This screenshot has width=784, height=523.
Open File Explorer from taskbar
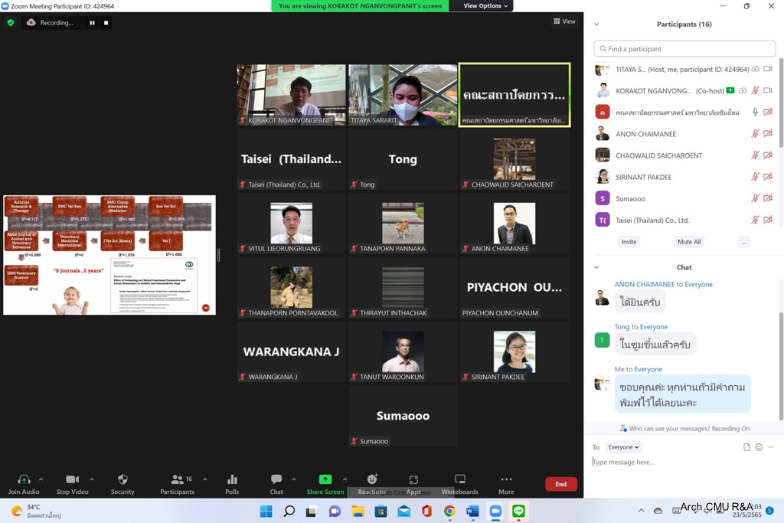pos(358,511)
